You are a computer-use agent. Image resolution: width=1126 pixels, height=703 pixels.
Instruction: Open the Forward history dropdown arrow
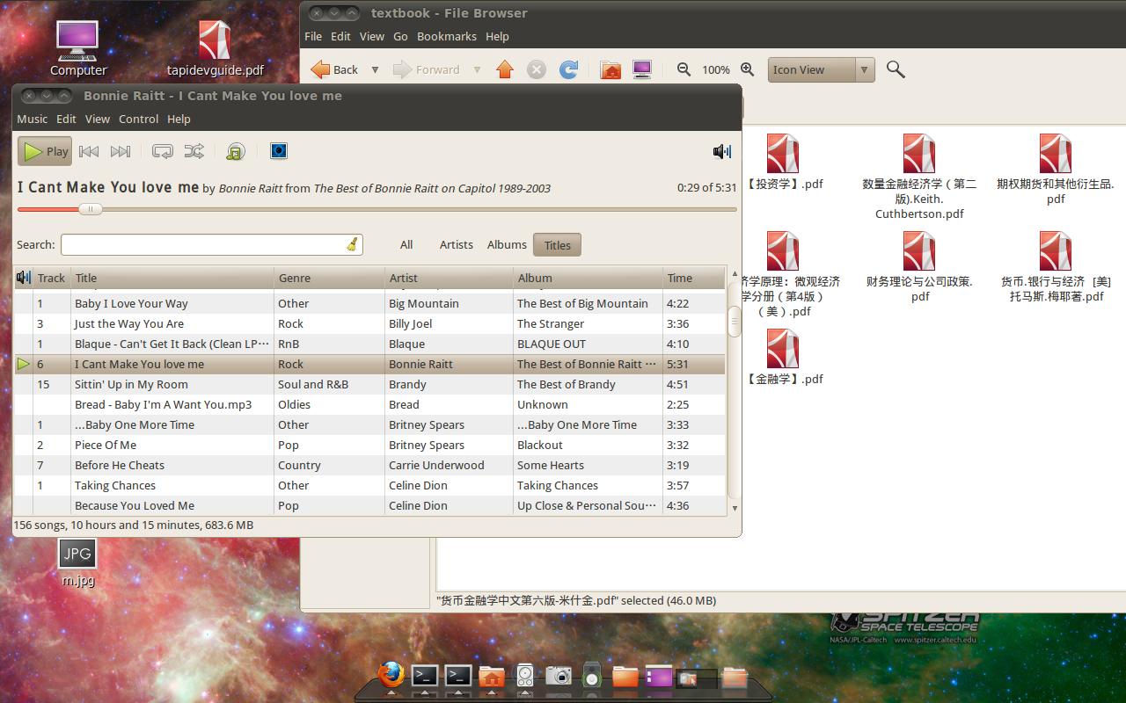click(477, 69)
